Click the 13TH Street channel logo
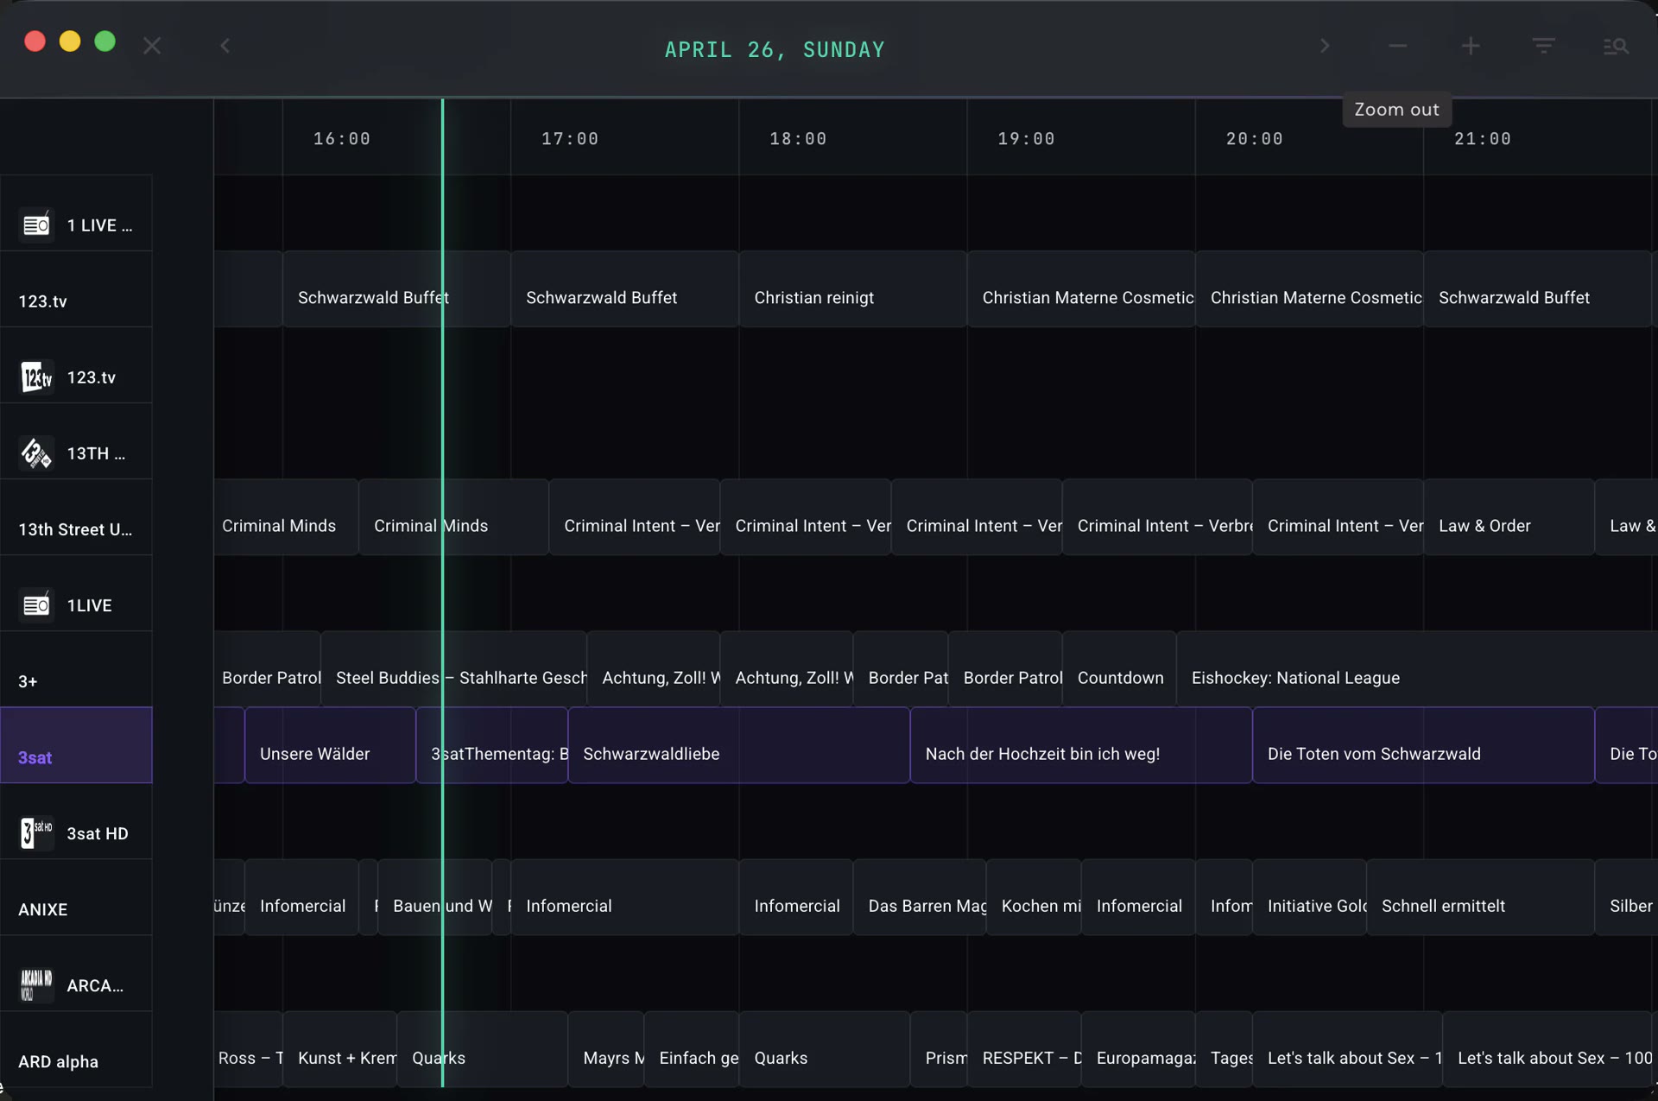The image size is (1658, 1101). click(36, 453)
